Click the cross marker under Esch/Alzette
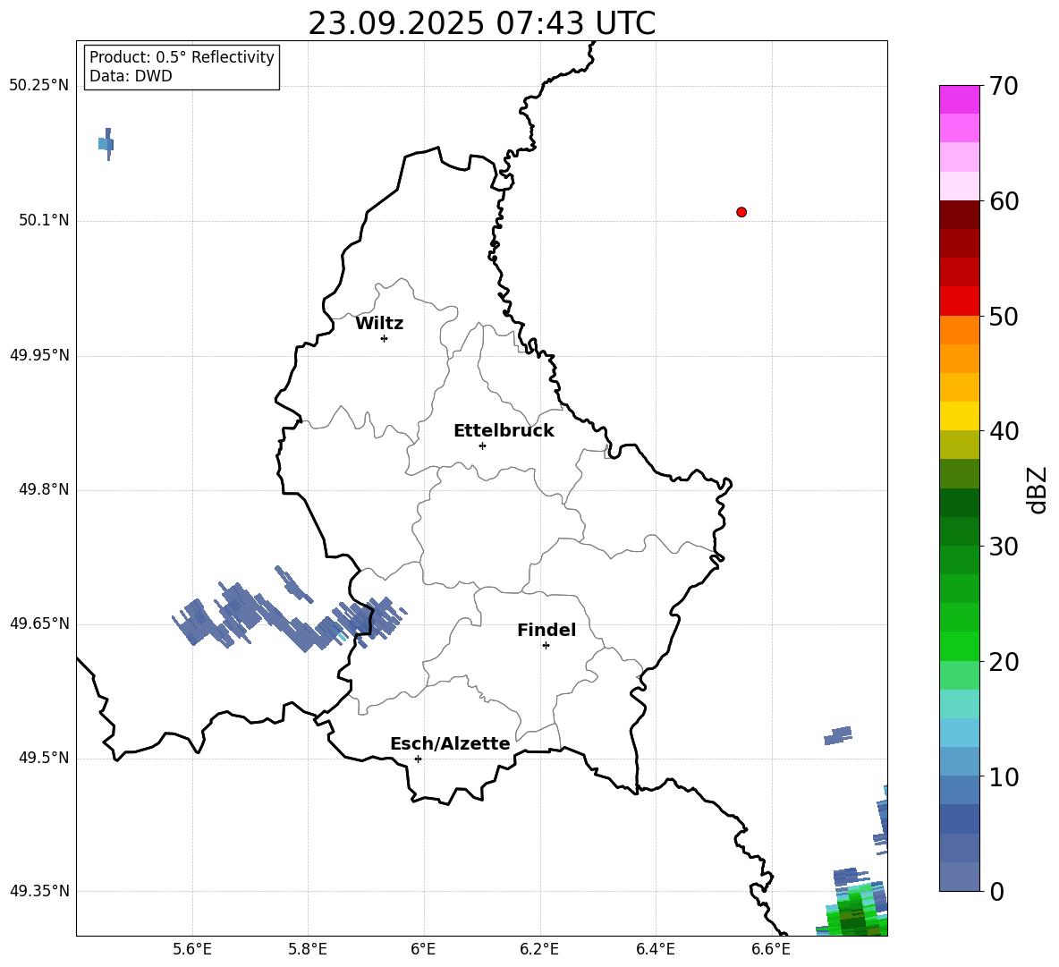This screenshot has height=967, width=1059. click(x=418, y=759)
